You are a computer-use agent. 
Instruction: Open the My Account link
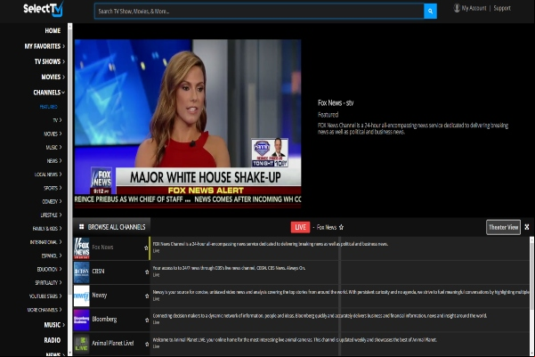[x=474, y=8]
